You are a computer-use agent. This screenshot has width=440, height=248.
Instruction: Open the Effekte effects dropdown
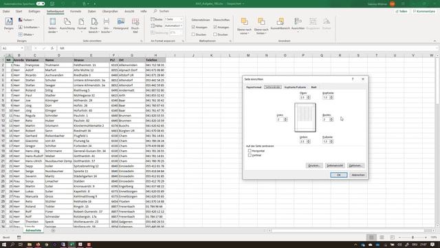(x=26, y=34)
